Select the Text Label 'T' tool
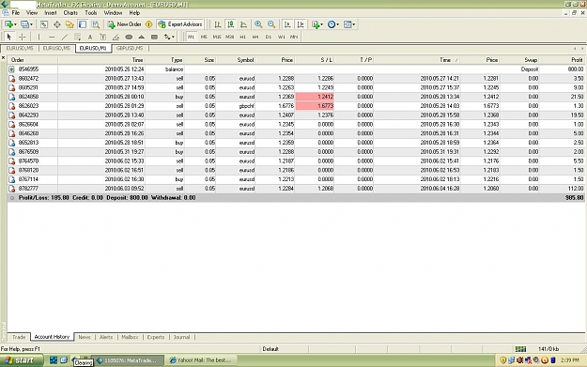587x367 pixels. [x=103, y=37]
